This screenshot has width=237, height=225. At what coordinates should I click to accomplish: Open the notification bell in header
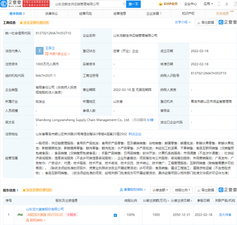[x=227, y=4]
